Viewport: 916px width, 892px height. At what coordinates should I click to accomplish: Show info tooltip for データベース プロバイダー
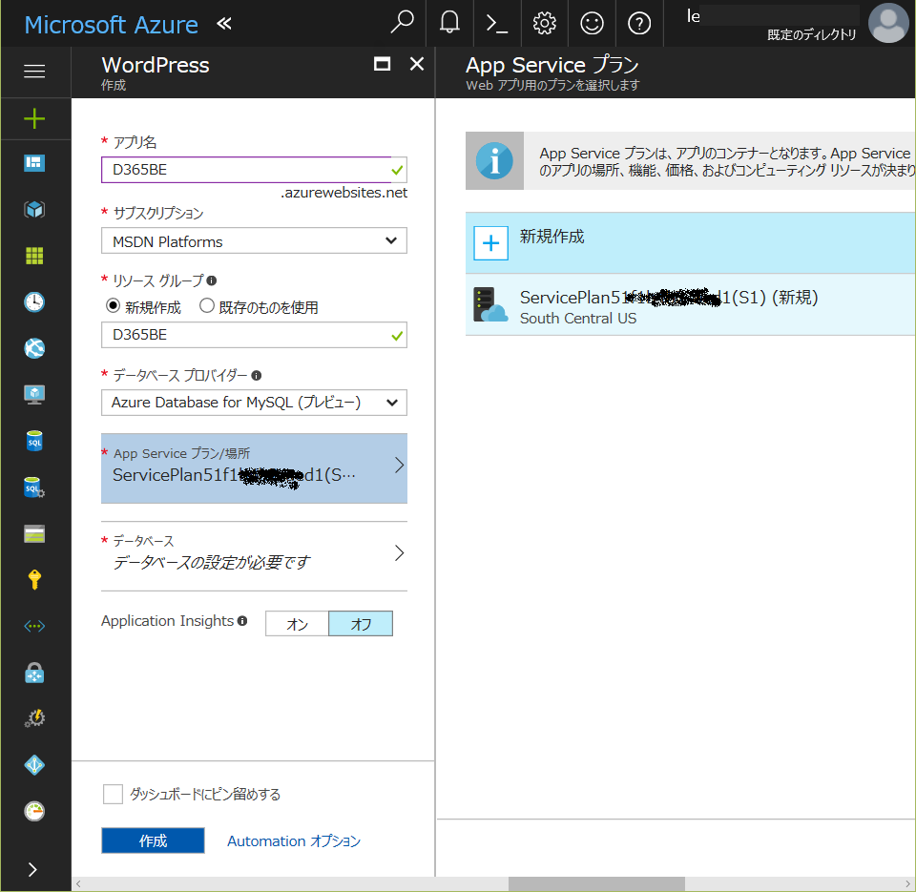pyautogui.click(x=256, y=376)
